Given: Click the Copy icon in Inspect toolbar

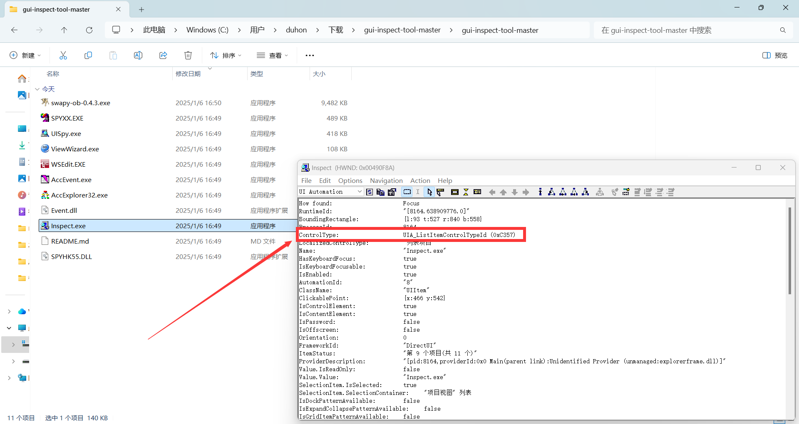Looking at the screenshot, I should (x=380, y=192).
